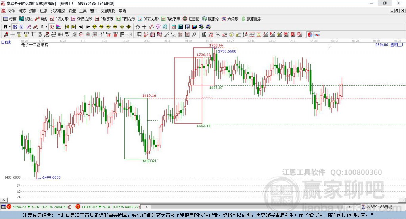This screenshot has width=406, height=219.
Task: Click the 日K线 chart label
Action: (6, 42)
